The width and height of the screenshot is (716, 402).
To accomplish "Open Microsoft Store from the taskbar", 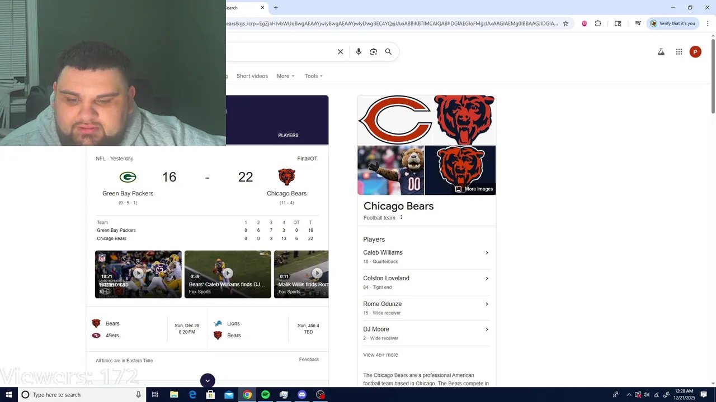I will (210, 395).
